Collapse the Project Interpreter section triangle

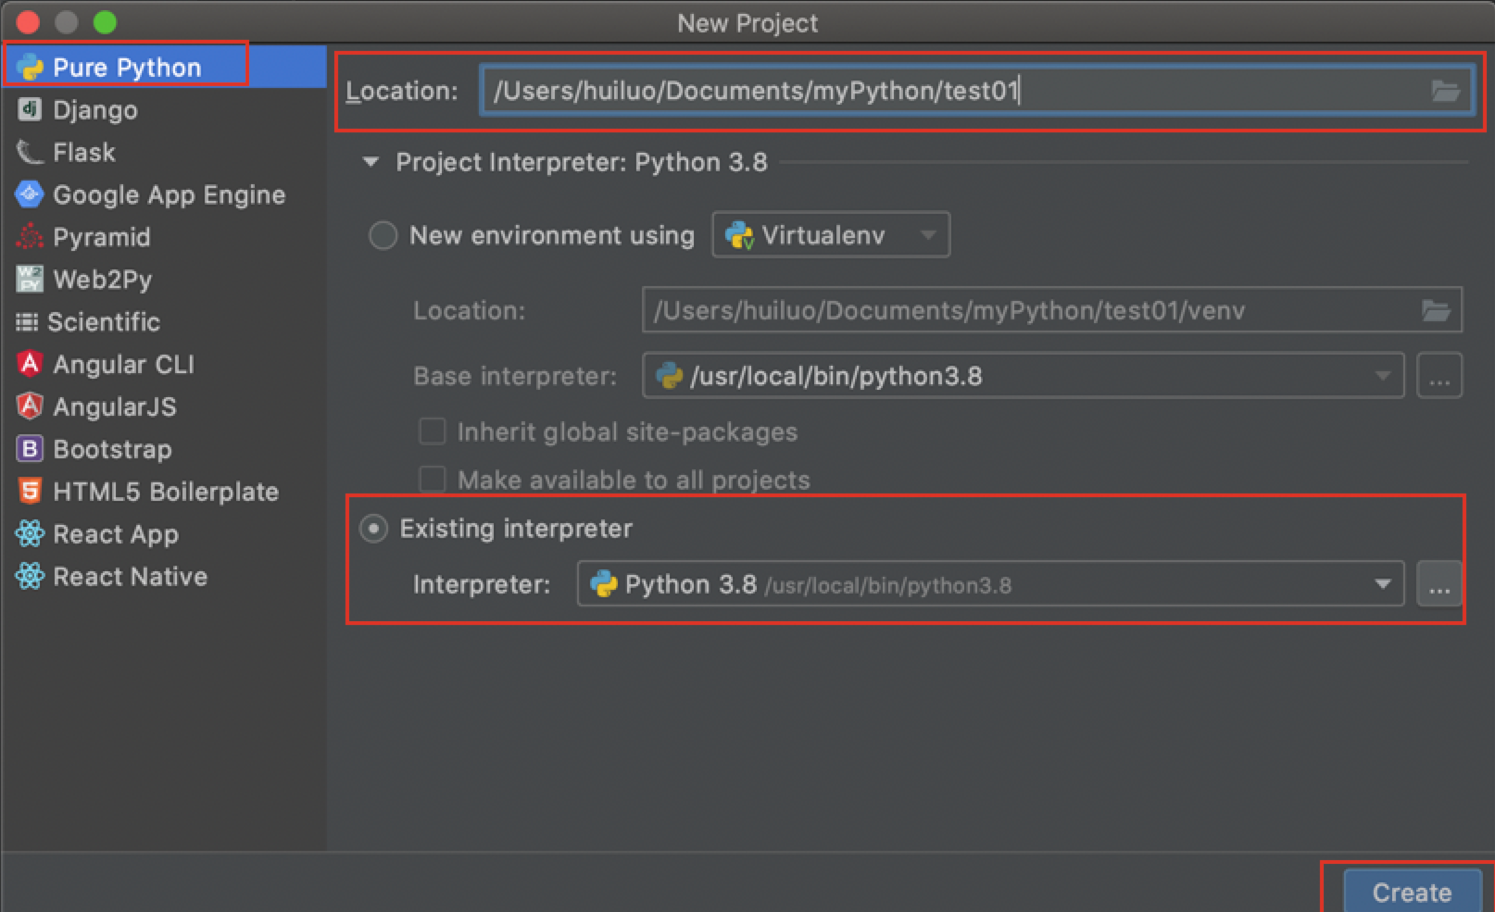tap(371, 162)
